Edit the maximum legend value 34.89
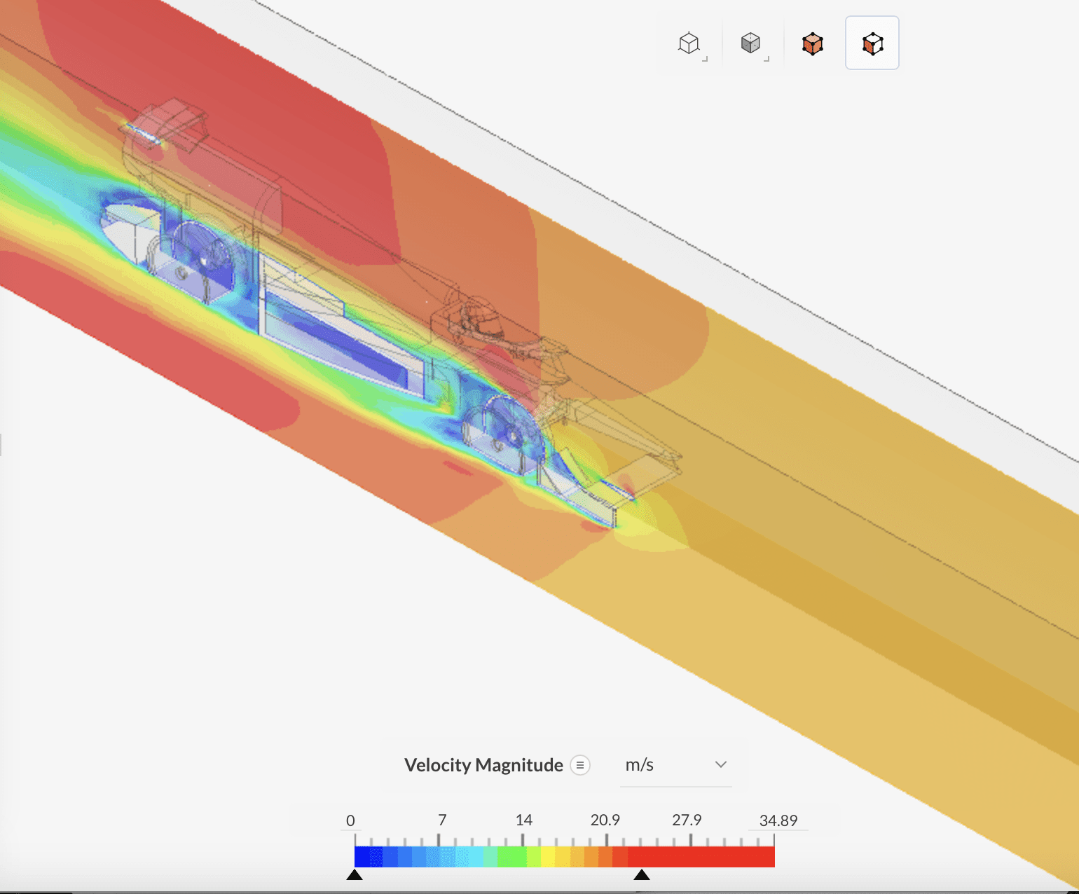1079x894 pixels. [x=778, y=820]
